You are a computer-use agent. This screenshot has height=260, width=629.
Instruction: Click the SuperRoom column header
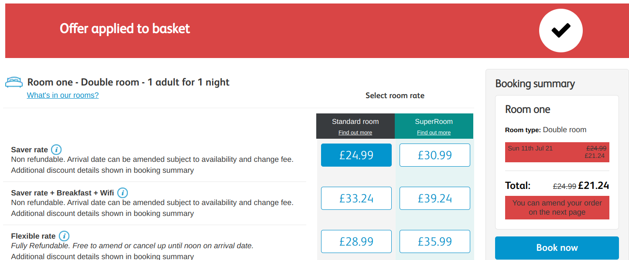coord(434,122)
